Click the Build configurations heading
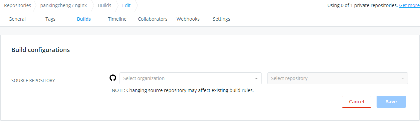The width and height of the screenshot is (420, 121). [41, 50]
